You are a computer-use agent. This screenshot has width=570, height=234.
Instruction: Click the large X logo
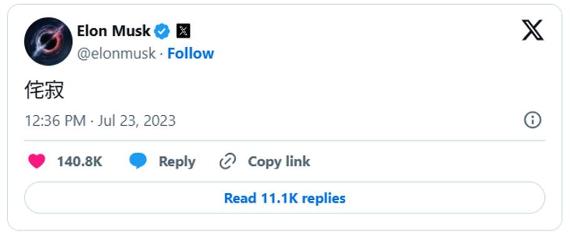coord(532,31)
